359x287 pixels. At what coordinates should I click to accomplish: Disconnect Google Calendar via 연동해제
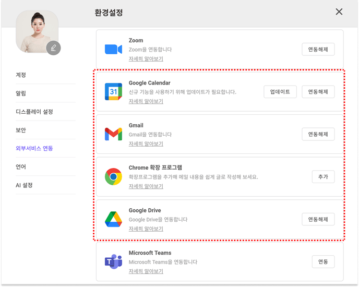point(318,92)
